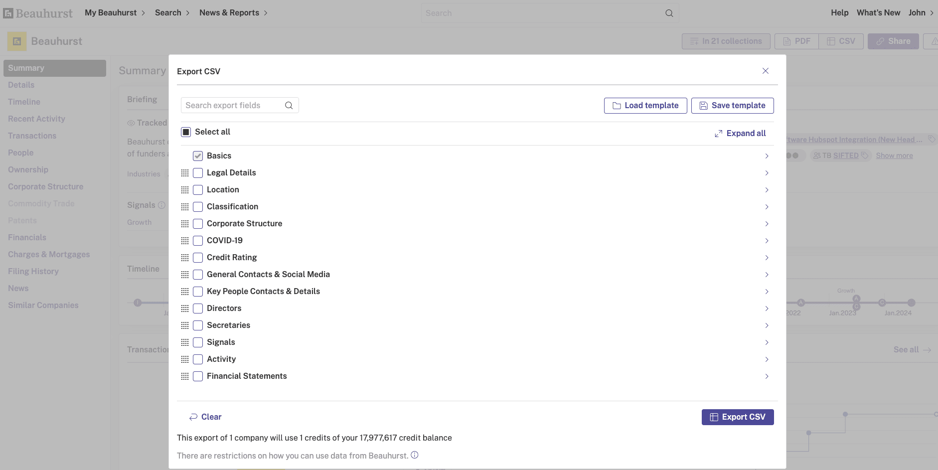938x470 pixels.
Task: Click Expand all link
Action: (740, 134)
